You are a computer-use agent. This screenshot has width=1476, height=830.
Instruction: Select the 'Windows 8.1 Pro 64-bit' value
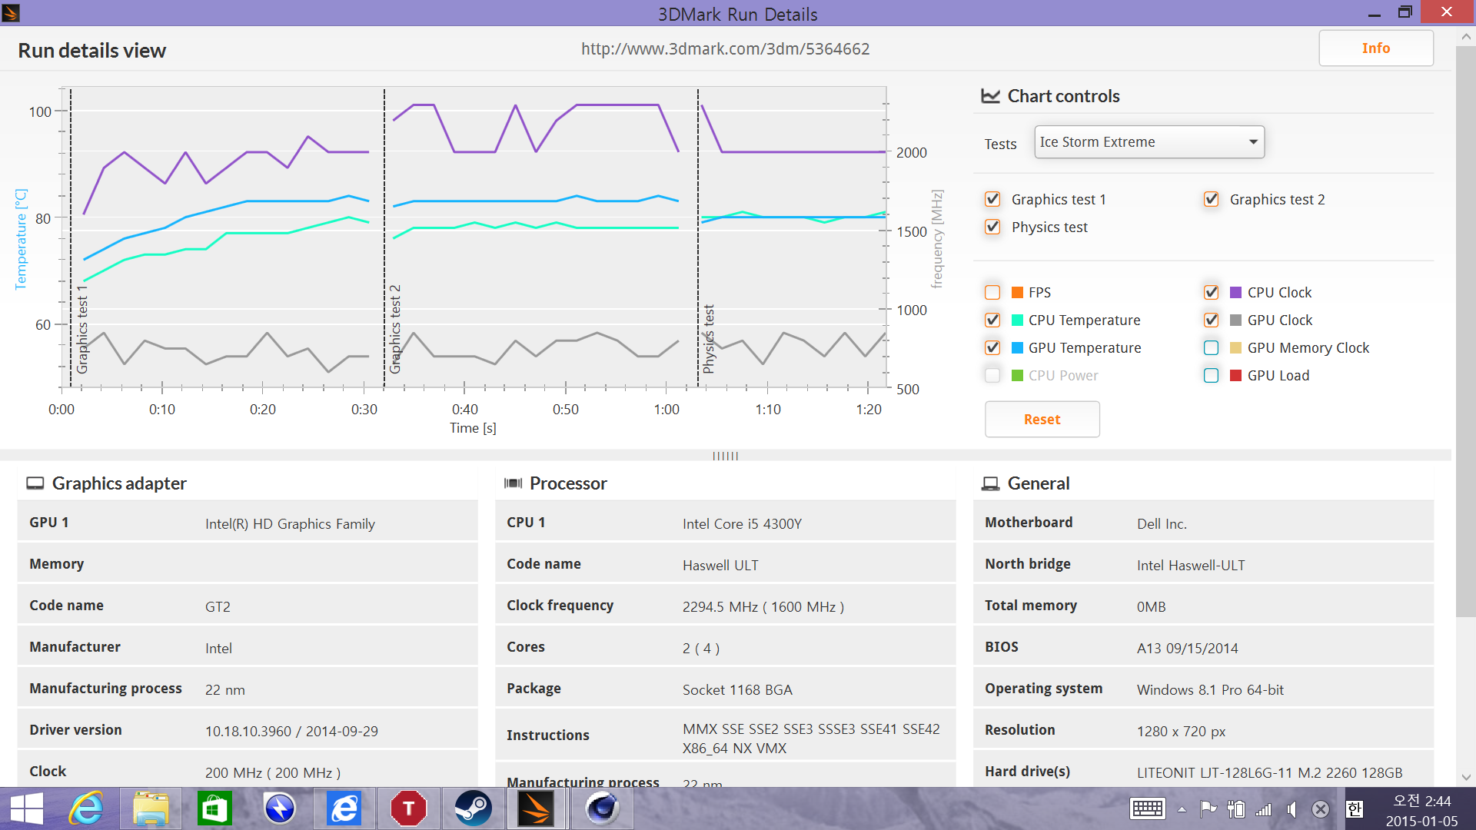(x=1210, y=689)
